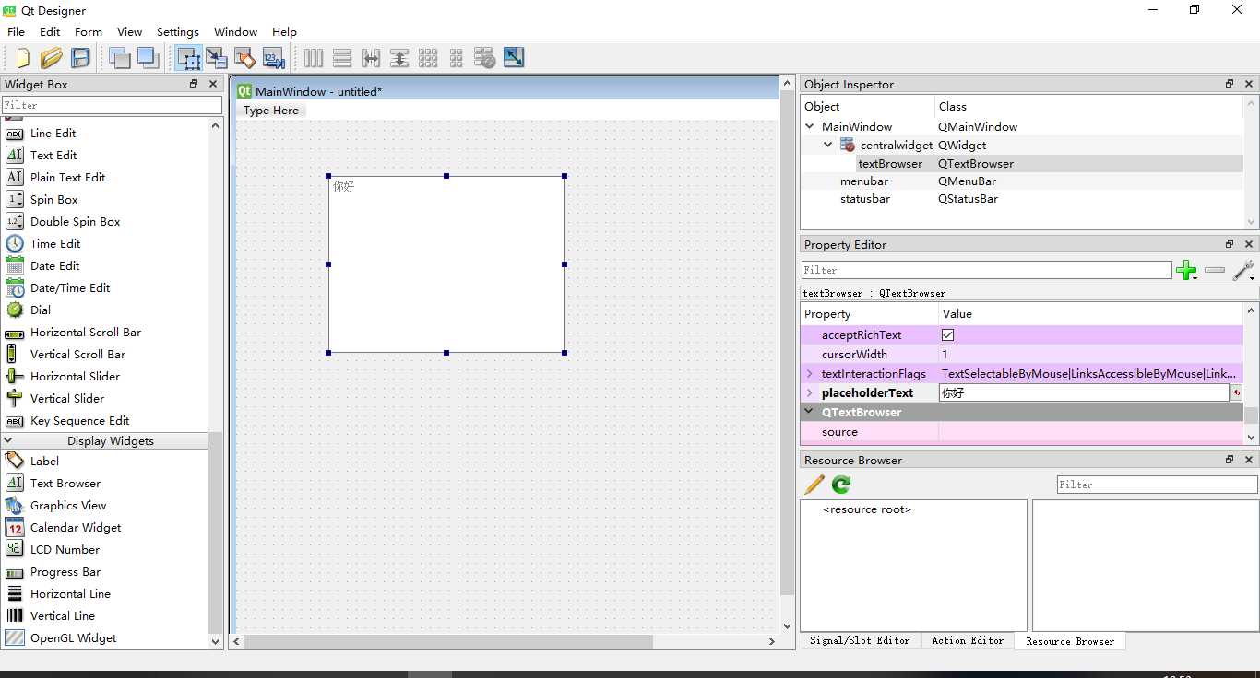Remove dynamic property with minus icon
The width and height of the screenshot is (1260, 678).
click(x=1215, y=270)
